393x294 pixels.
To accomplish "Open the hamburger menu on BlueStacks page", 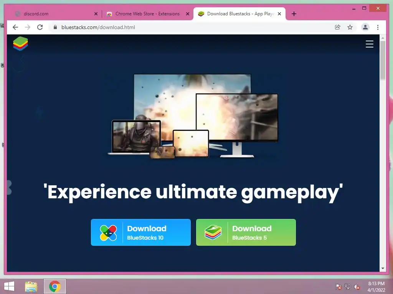I will 370,44.
